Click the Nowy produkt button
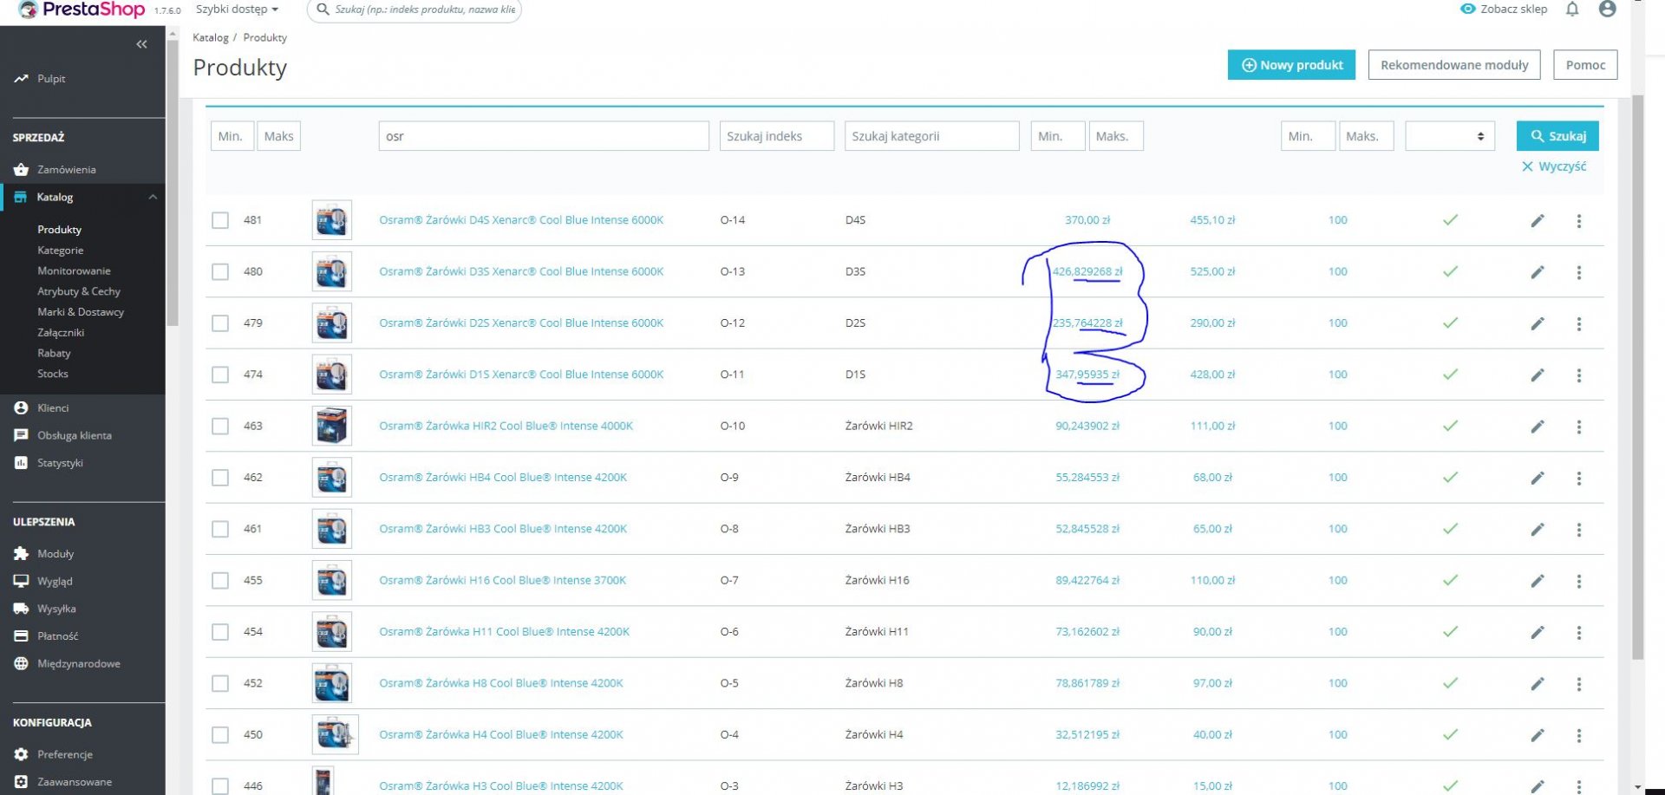This screenshot has height=795, width=1665. 1291,65
